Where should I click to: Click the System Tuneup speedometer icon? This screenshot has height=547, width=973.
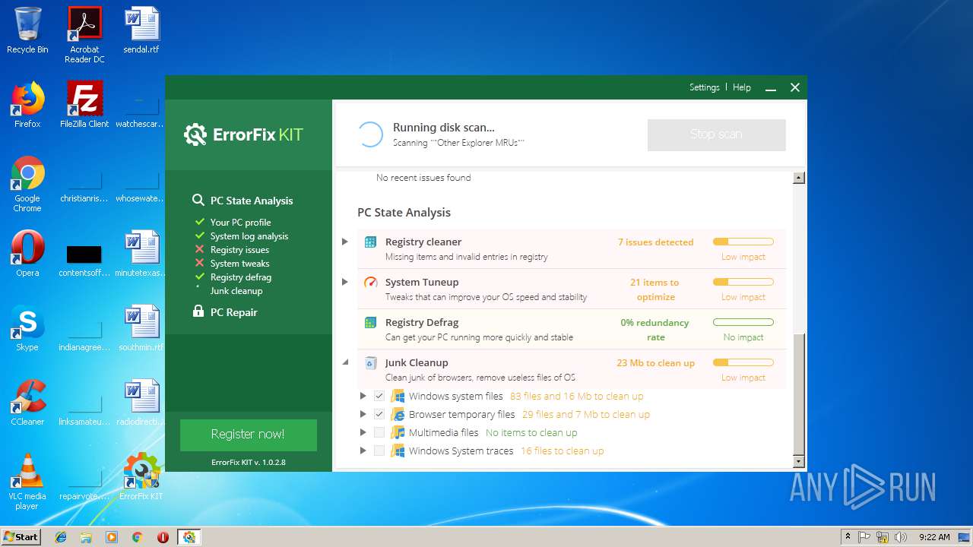point(370,283)
